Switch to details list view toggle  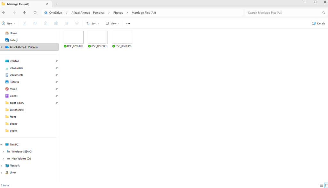[321, 185]
